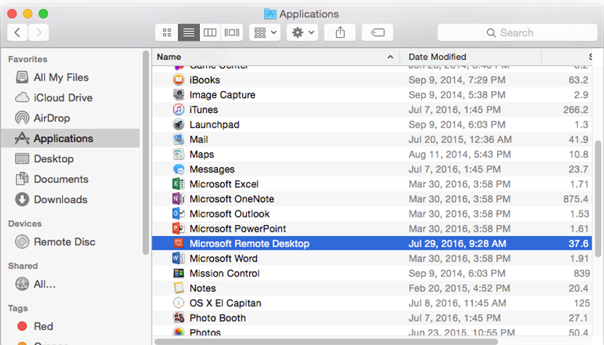This screenshot has width=604, height=345.
Task: Open the Arrange items dropdown
Action: (x=264, y=32)
